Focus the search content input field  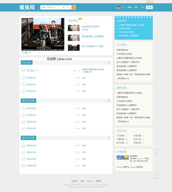click(x=51, y=7)
